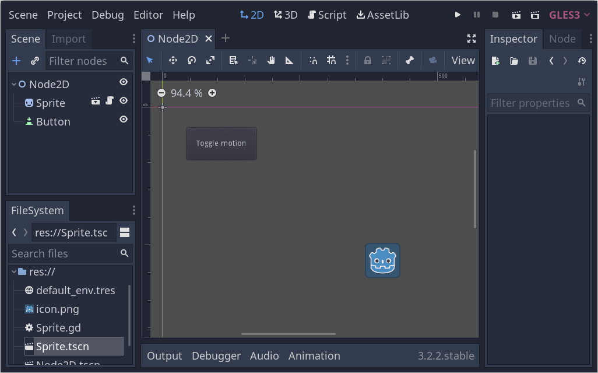Click the Filter properties search field
Viewport: 598px width, 373px height.
tap(533, 103)
